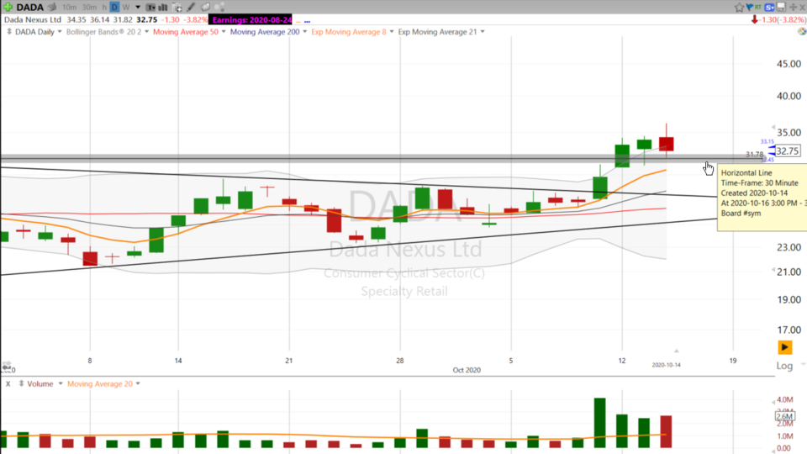Click the move window arrows icon

click(x=793, y=8)
